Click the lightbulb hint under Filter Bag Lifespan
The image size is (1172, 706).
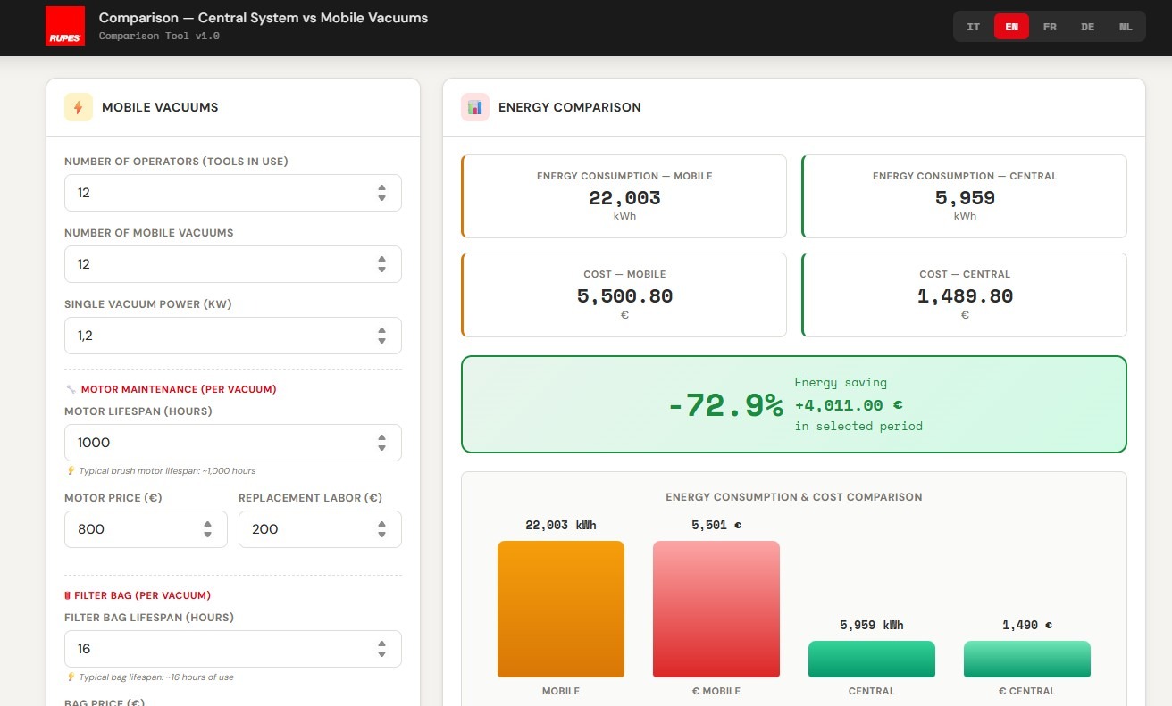point(71,677)
